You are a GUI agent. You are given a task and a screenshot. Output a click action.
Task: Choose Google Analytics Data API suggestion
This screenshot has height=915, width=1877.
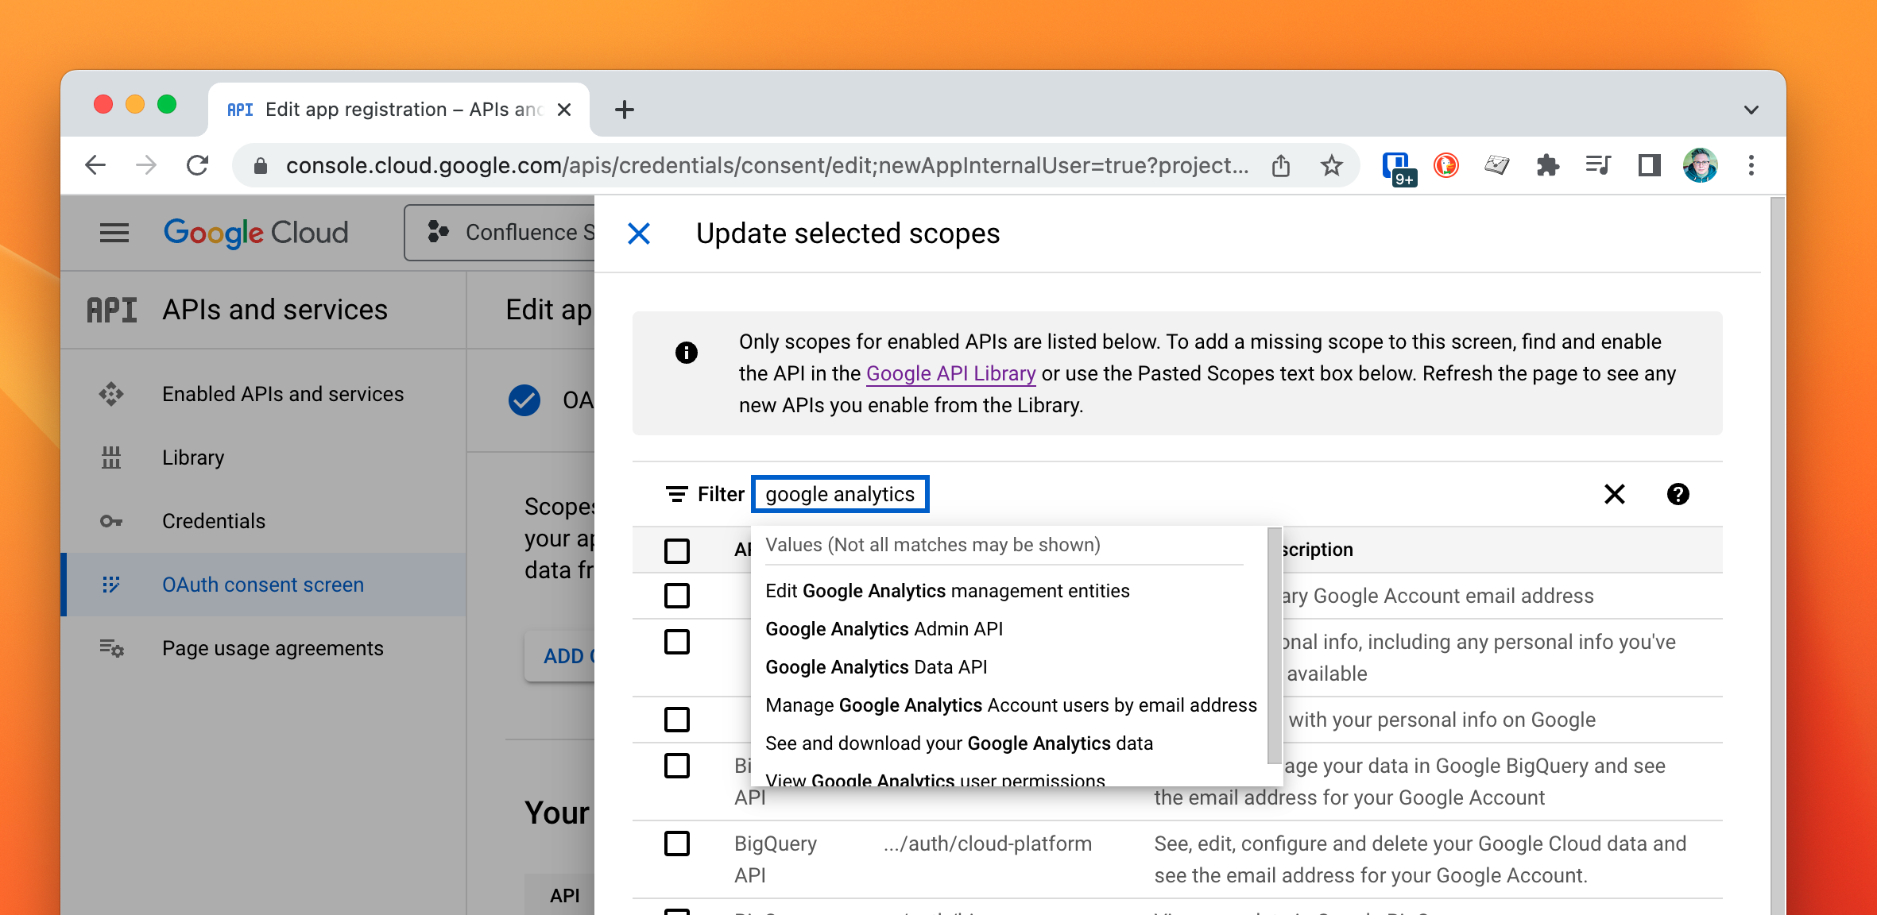(876, 667)
